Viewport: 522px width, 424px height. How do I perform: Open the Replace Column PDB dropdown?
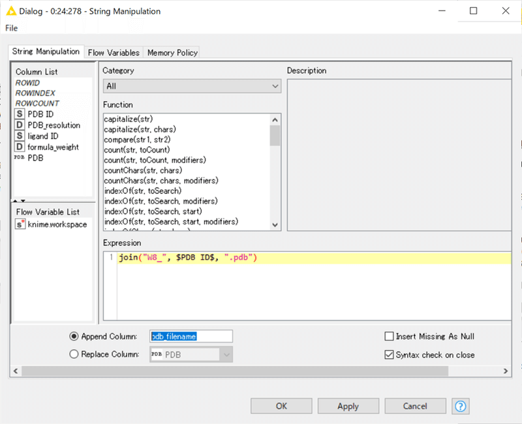point(191,354)
